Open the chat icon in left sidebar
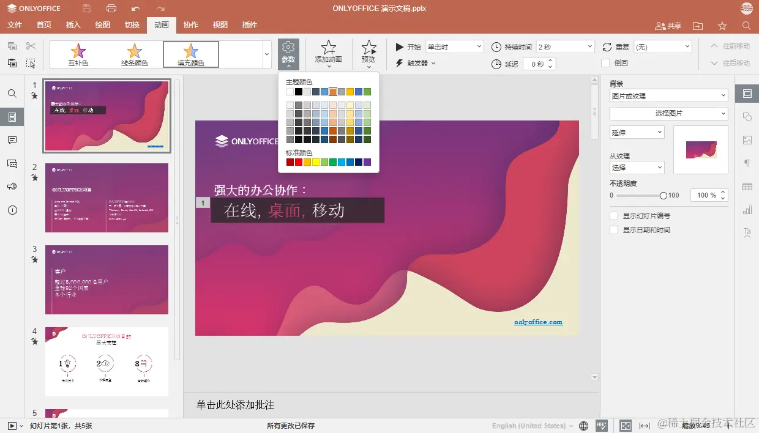The height and width of the screenshot is (433, 759). (12, 163)
